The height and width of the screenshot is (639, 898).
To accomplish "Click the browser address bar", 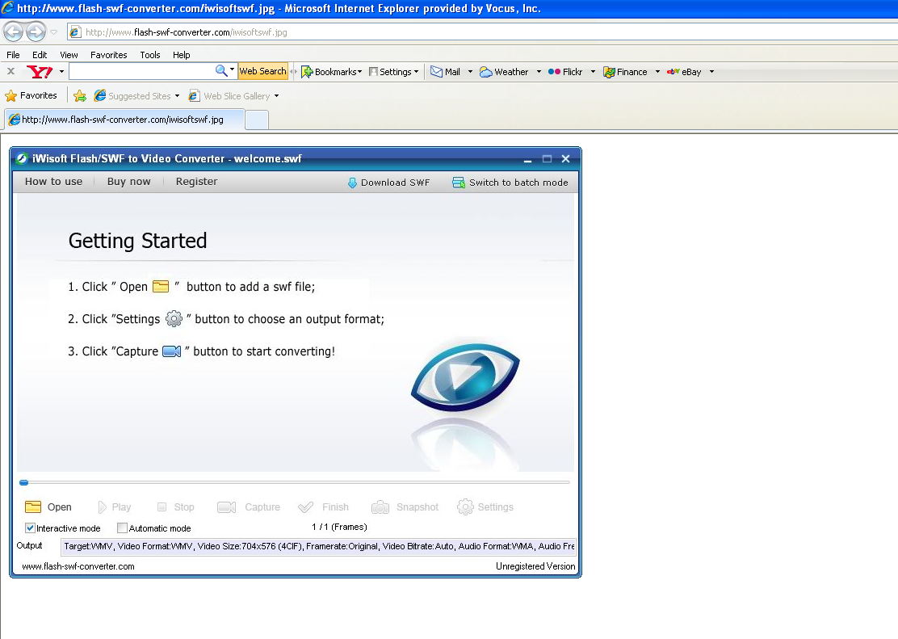I will click(481, 32).
